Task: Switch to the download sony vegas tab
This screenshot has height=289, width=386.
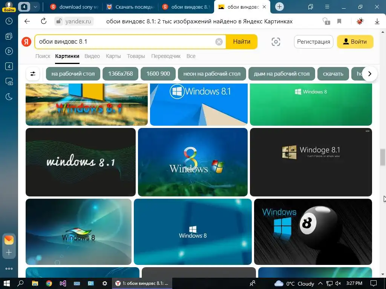Action: click(x=74, y=7)
